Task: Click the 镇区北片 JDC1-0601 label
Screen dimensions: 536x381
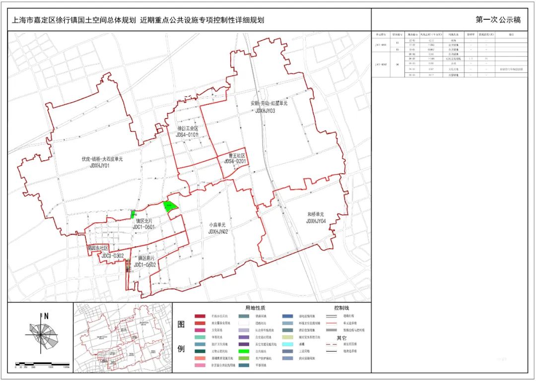Action: [143, 224]
